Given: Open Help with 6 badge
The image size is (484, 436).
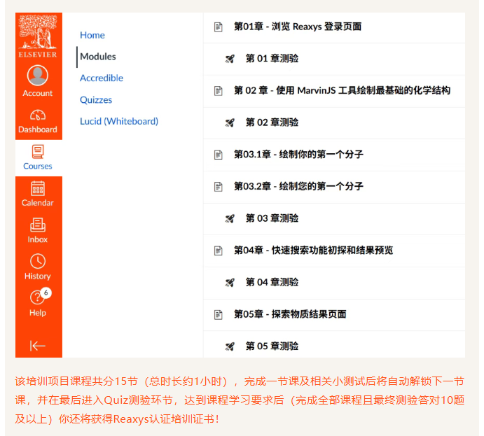Looking at the screenshot, I should tap(38, 303).
